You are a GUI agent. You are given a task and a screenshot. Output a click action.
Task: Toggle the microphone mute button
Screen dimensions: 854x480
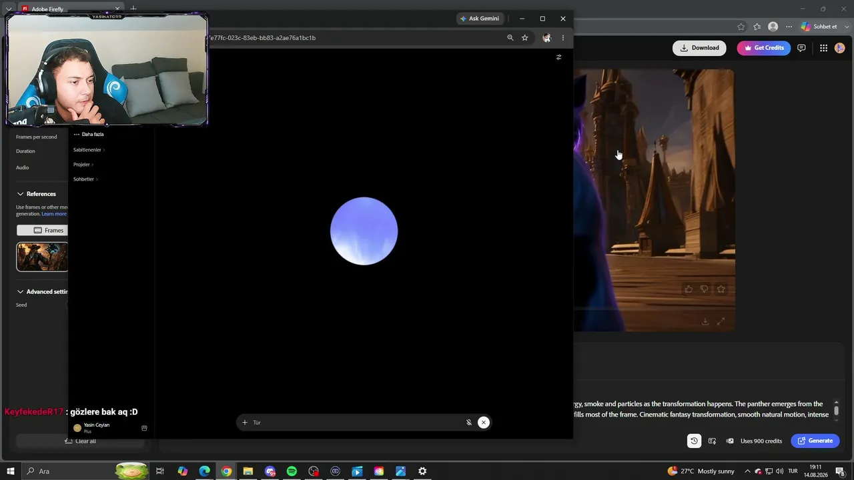(469, 423)
